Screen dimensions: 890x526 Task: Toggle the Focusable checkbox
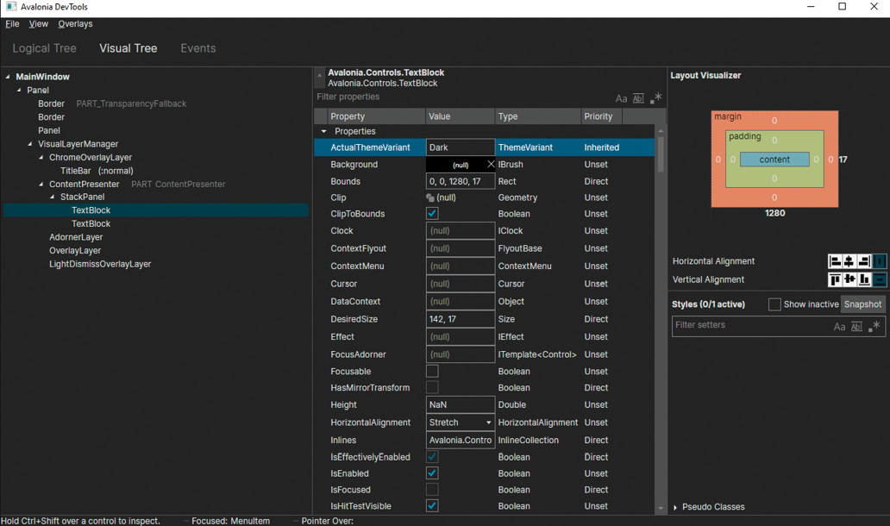point(433,372)
